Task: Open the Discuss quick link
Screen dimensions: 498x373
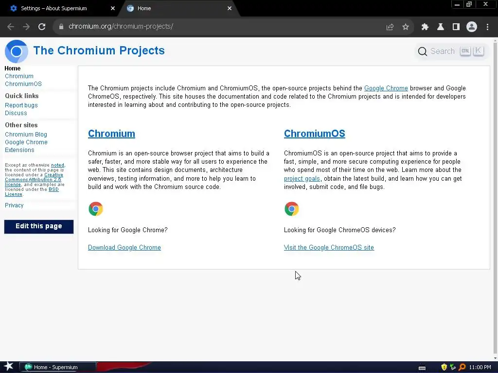Action: tap(16, 113)
